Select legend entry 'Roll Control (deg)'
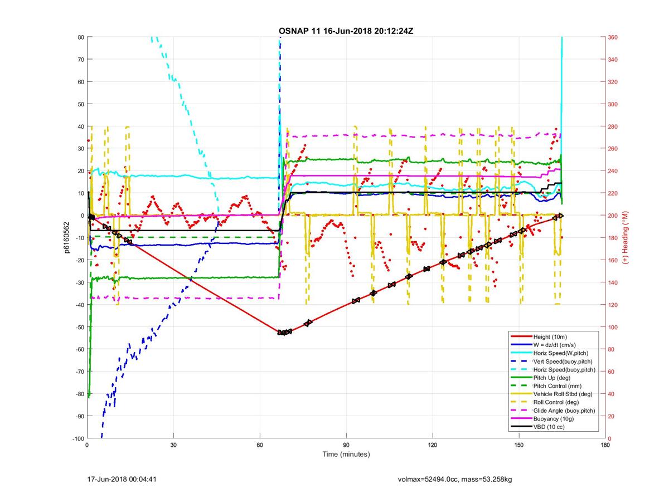Viewport: 669px width, 493px height. coord(556,402)
